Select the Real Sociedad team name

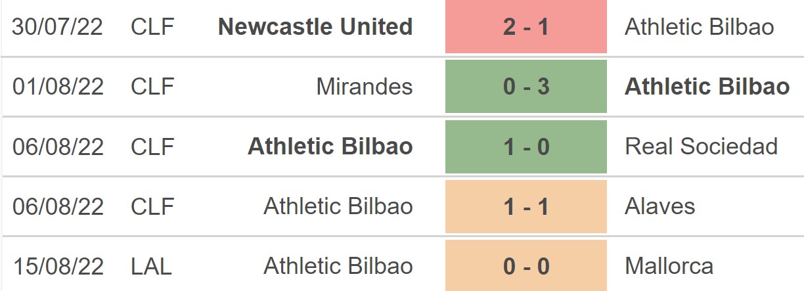point(701,146)
